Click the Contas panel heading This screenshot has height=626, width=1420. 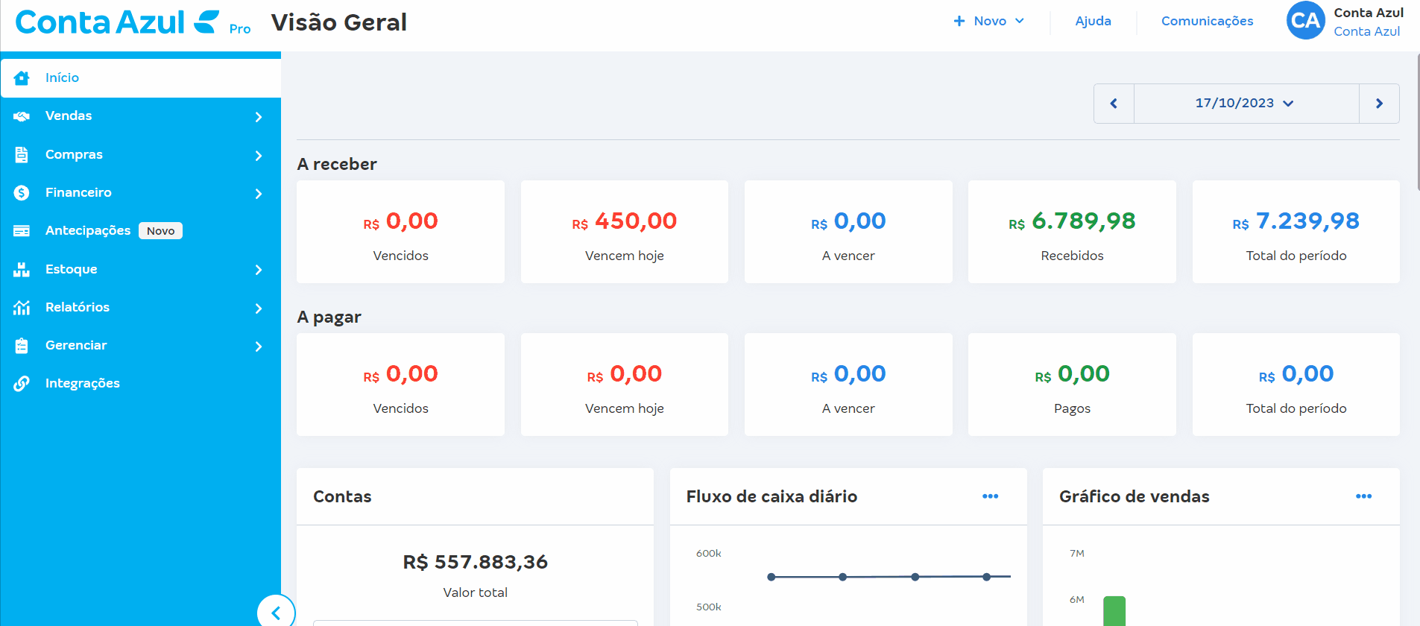342,496
